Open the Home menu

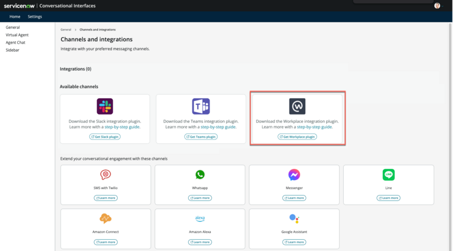[x=15, y=17]
